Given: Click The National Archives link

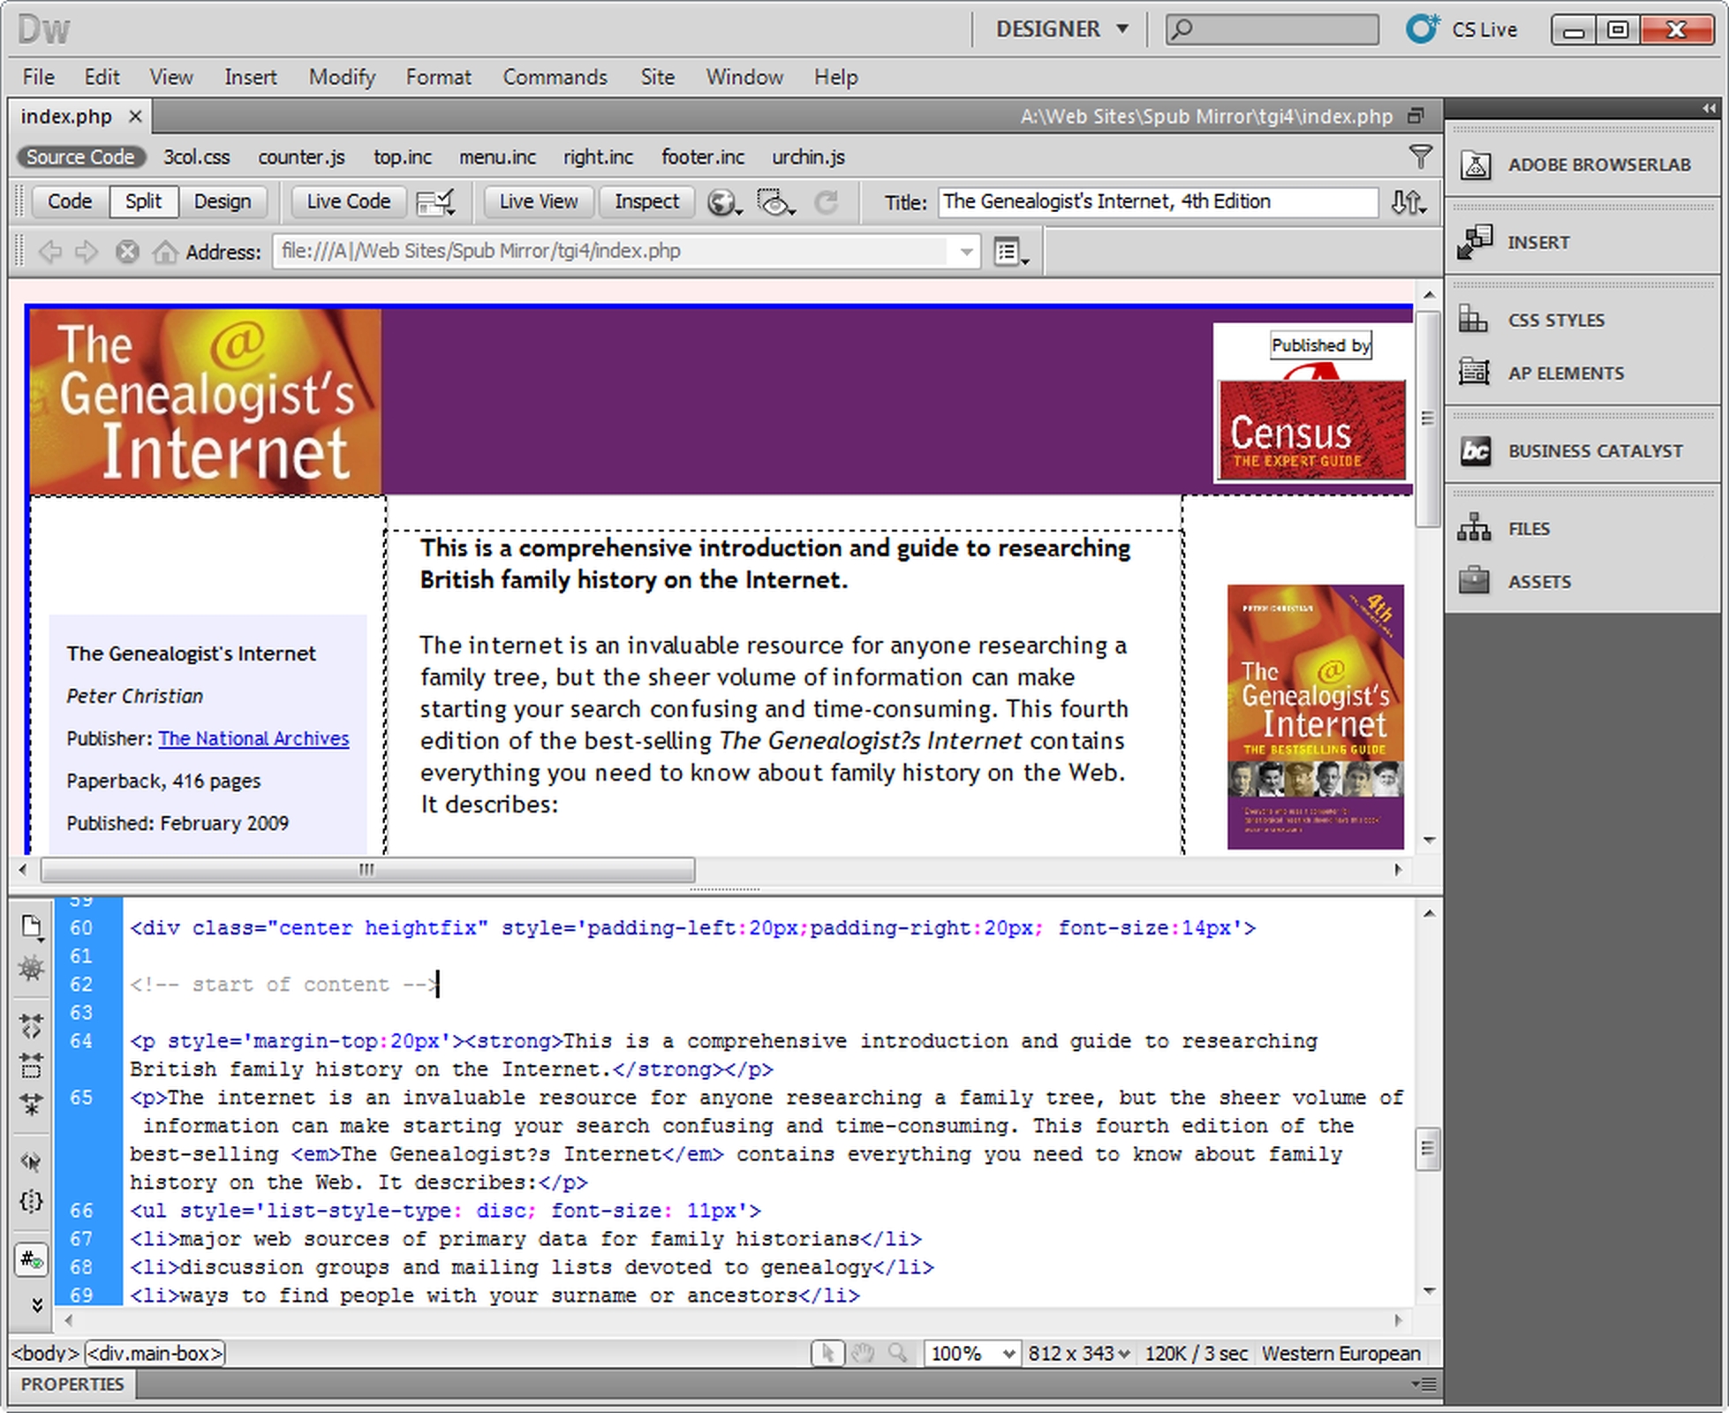Looking at the screenshot, I should [x=253, y=738].
